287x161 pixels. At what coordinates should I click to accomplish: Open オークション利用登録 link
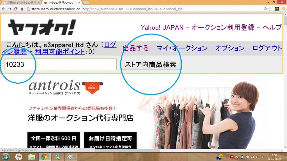coord(223,27)
